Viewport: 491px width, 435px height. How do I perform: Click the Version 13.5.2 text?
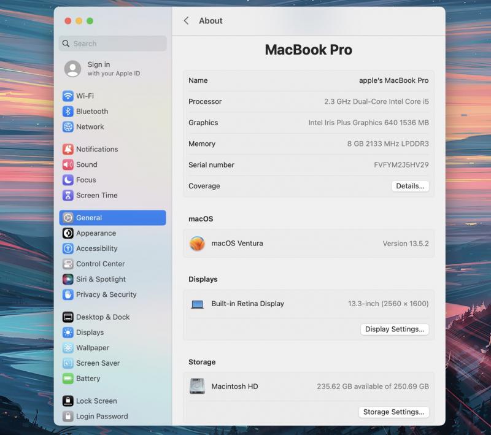[406, 244]
